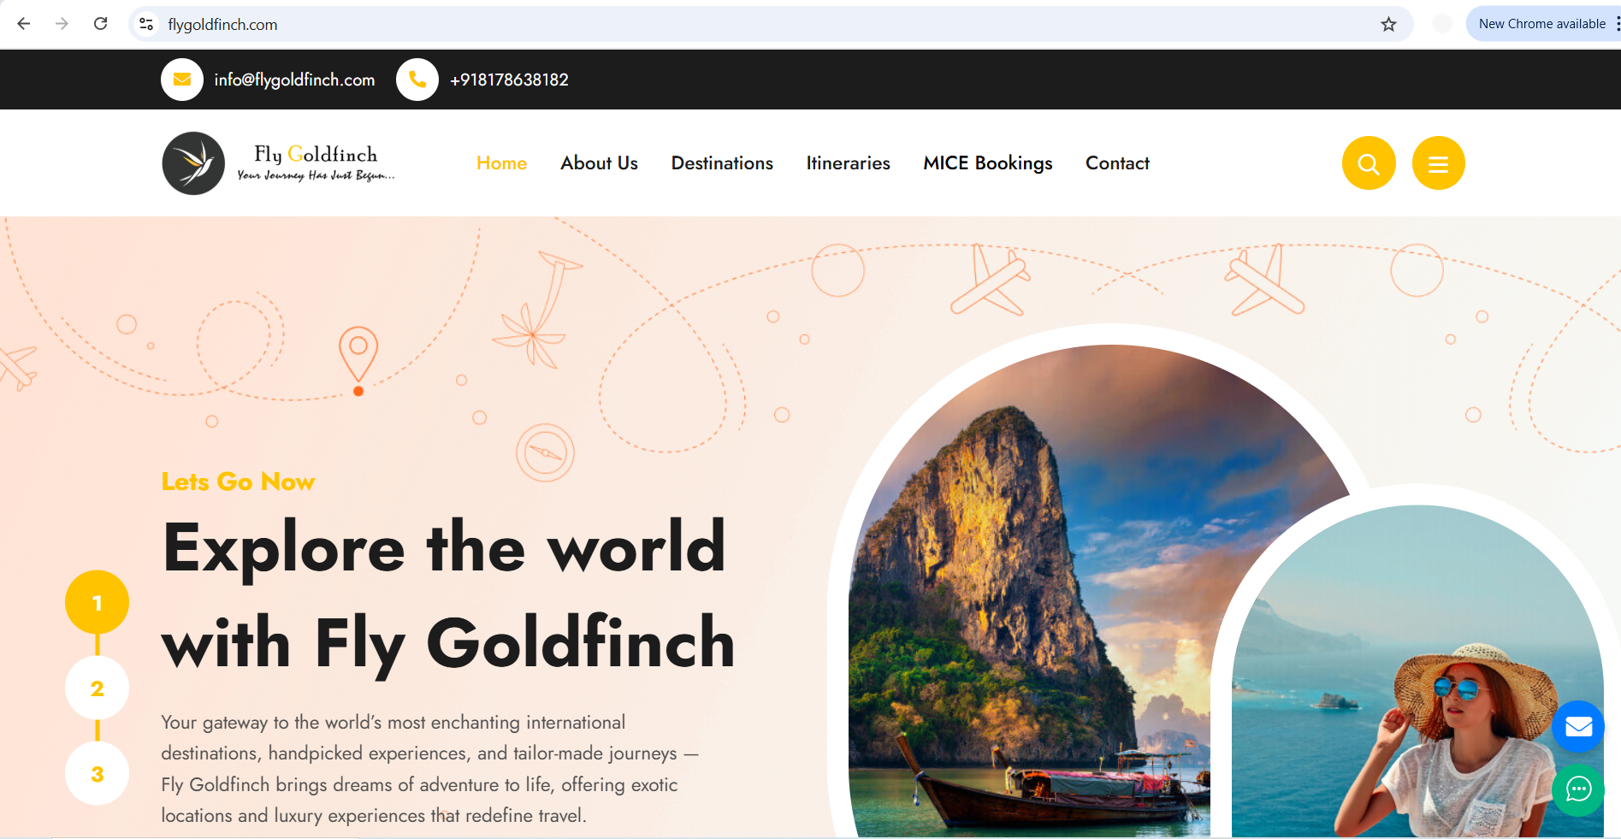Select slide 1 in the slider indicator
Viewport: 1621px width, 839px height.
[x=98, y=603]
